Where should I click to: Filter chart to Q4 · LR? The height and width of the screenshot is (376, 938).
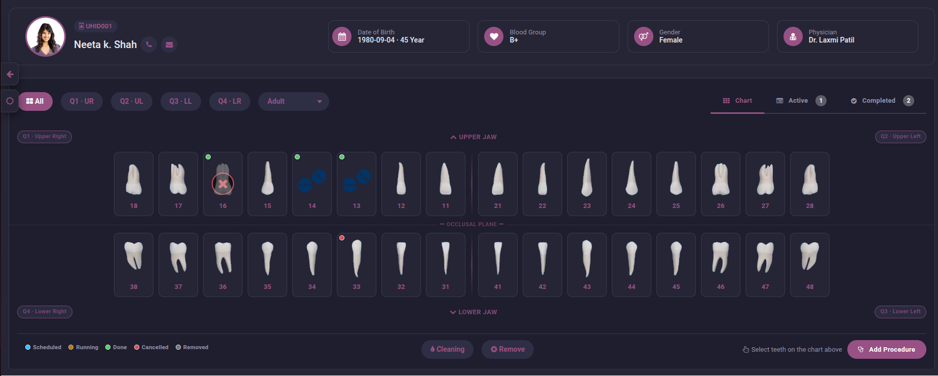230,101
